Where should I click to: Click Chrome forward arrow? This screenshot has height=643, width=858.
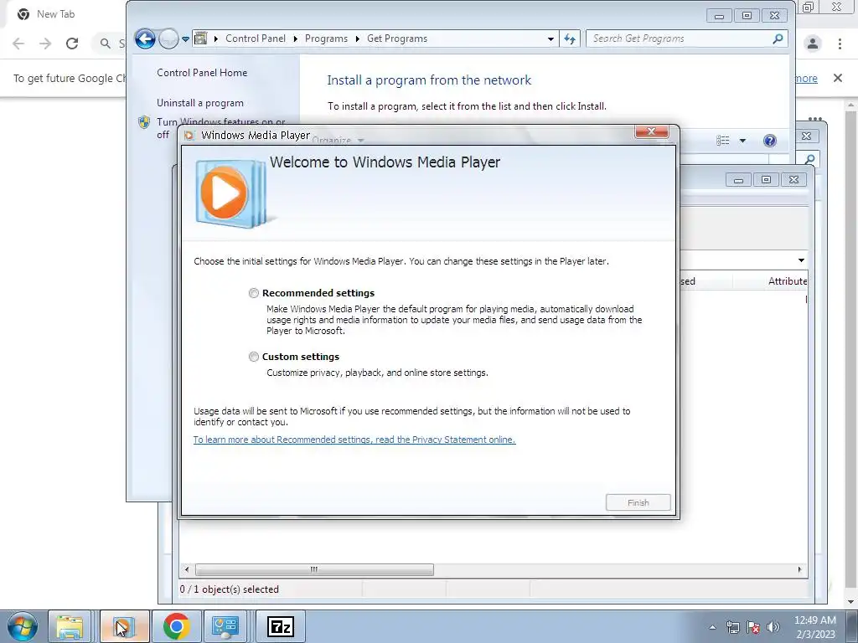tap(45, 44)
